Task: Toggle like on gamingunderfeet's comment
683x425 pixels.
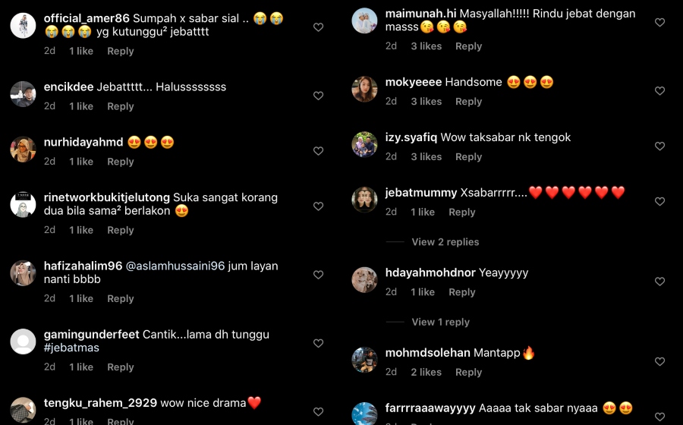Action: pos(319,344)
